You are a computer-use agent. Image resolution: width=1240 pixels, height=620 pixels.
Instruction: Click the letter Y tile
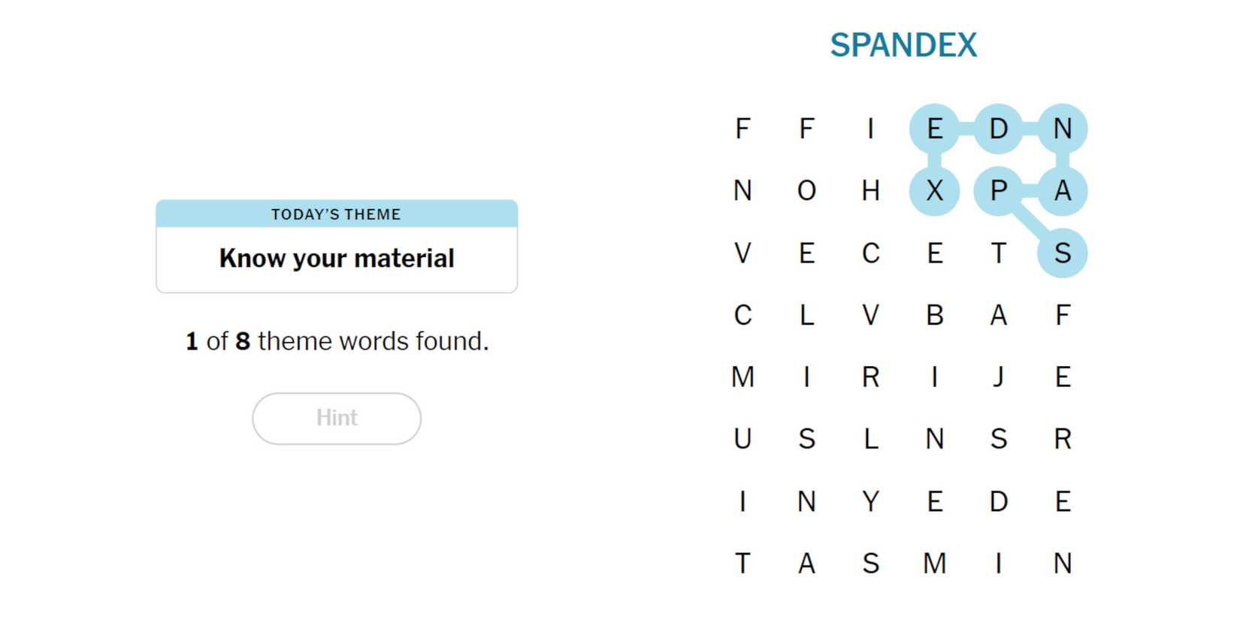[870, 501]
